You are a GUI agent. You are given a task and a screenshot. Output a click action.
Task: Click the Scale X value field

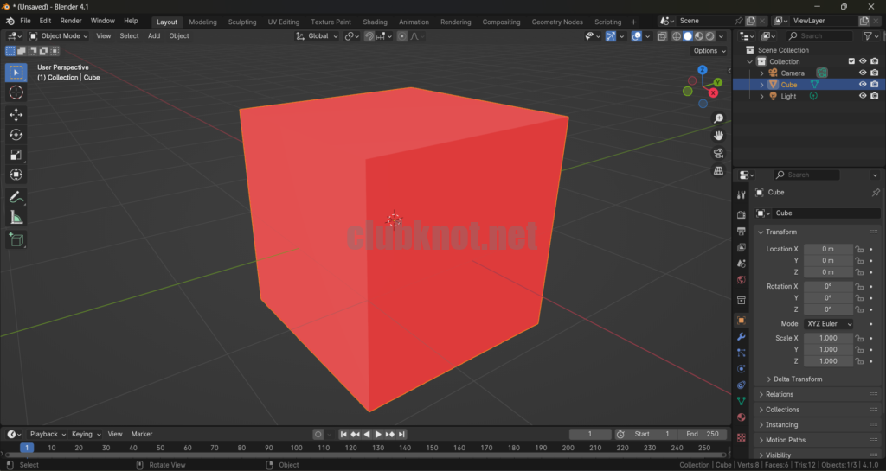point(828,338)
